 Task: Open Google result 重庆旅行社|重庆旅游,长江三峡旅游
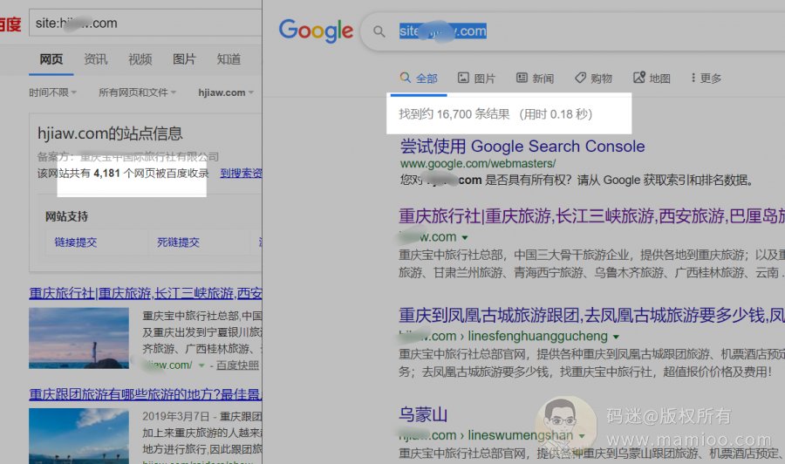tap(591, 215)
